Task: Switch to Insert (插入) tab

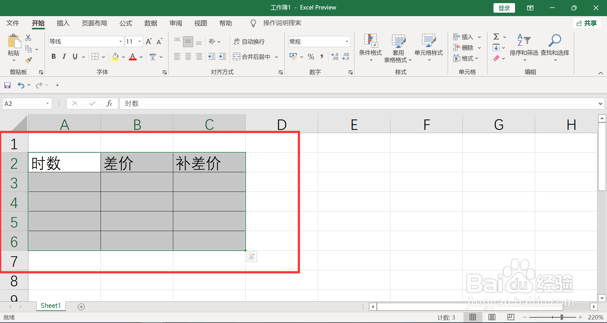Action: click(63, 23)
